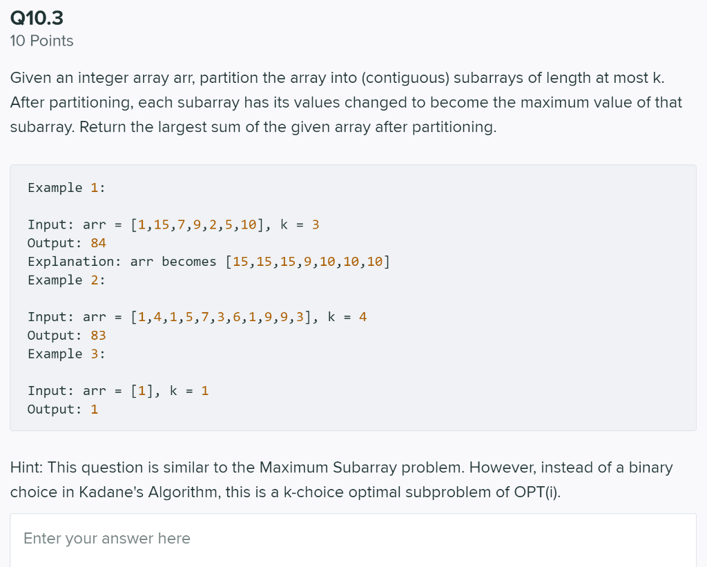Click the 'Input: arr = [1], k = 1' line
Image resolution: width=707 pixels, height=567 pixels.
pyautogui.click(x=118, y=391)
